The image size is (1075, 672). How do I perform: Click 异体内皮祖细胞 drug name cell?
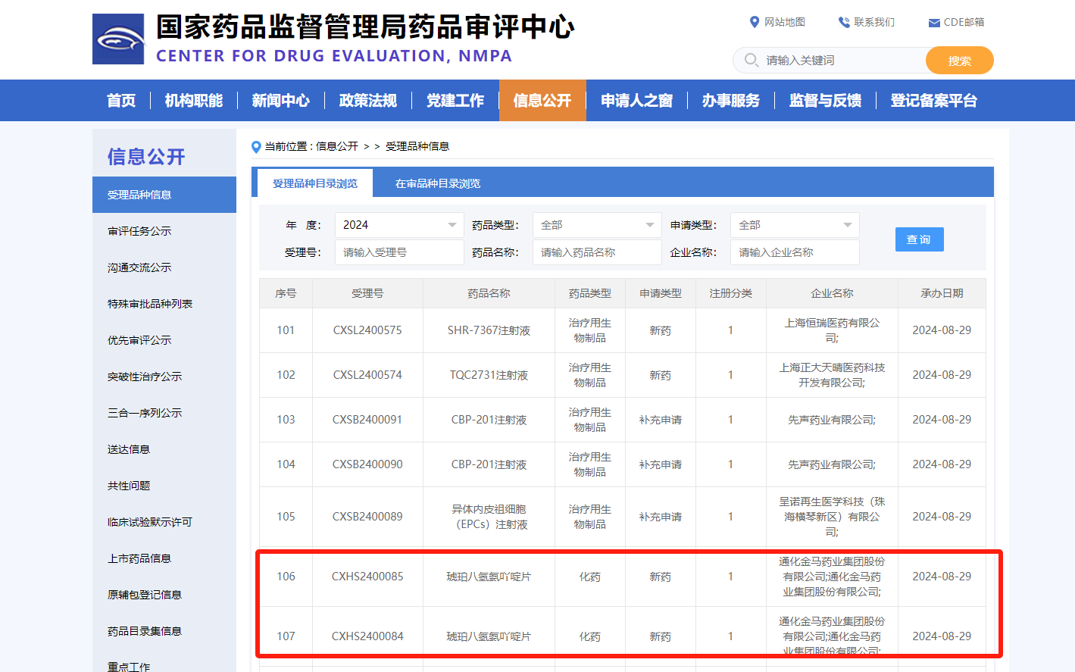pyautogui.click(x=489, y=517)
